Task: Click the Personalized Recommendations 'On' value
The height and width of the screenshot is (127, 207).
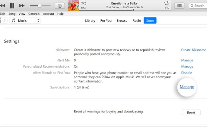Action: pos(76,67)
